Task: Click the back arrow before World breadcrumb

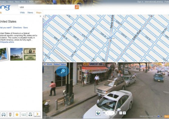Action: click(x=45, y=64)
